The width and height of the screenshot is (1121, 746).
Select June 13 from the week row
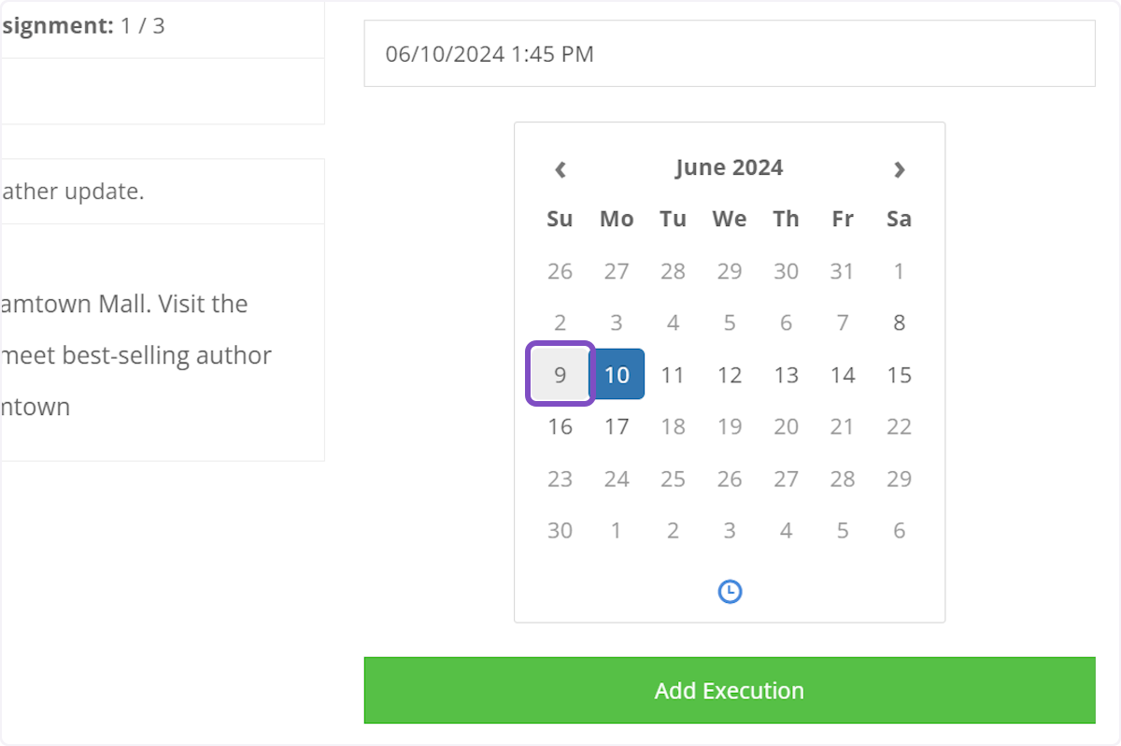pos(786,374)
